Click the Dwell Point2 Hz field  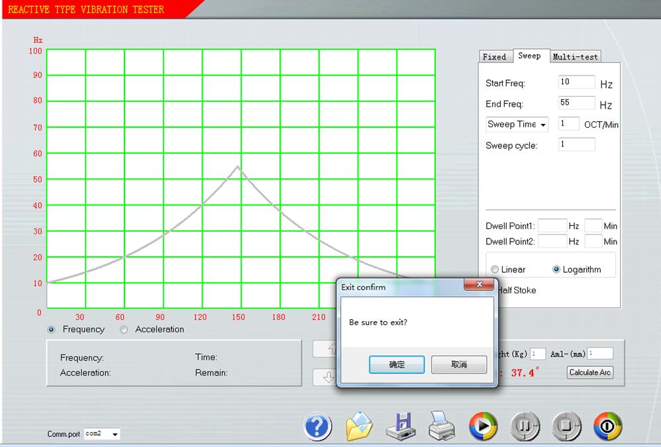tap(552, 242)
